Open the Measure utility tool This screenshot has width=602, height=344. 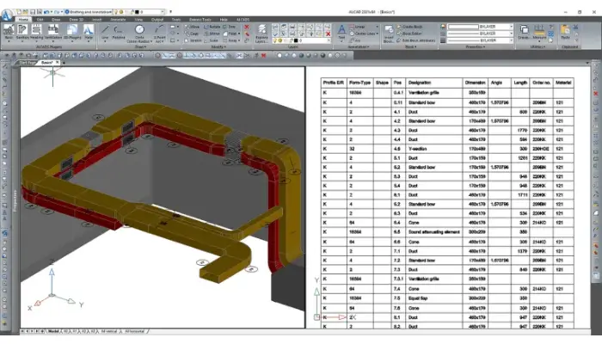(x=539, y=31)
